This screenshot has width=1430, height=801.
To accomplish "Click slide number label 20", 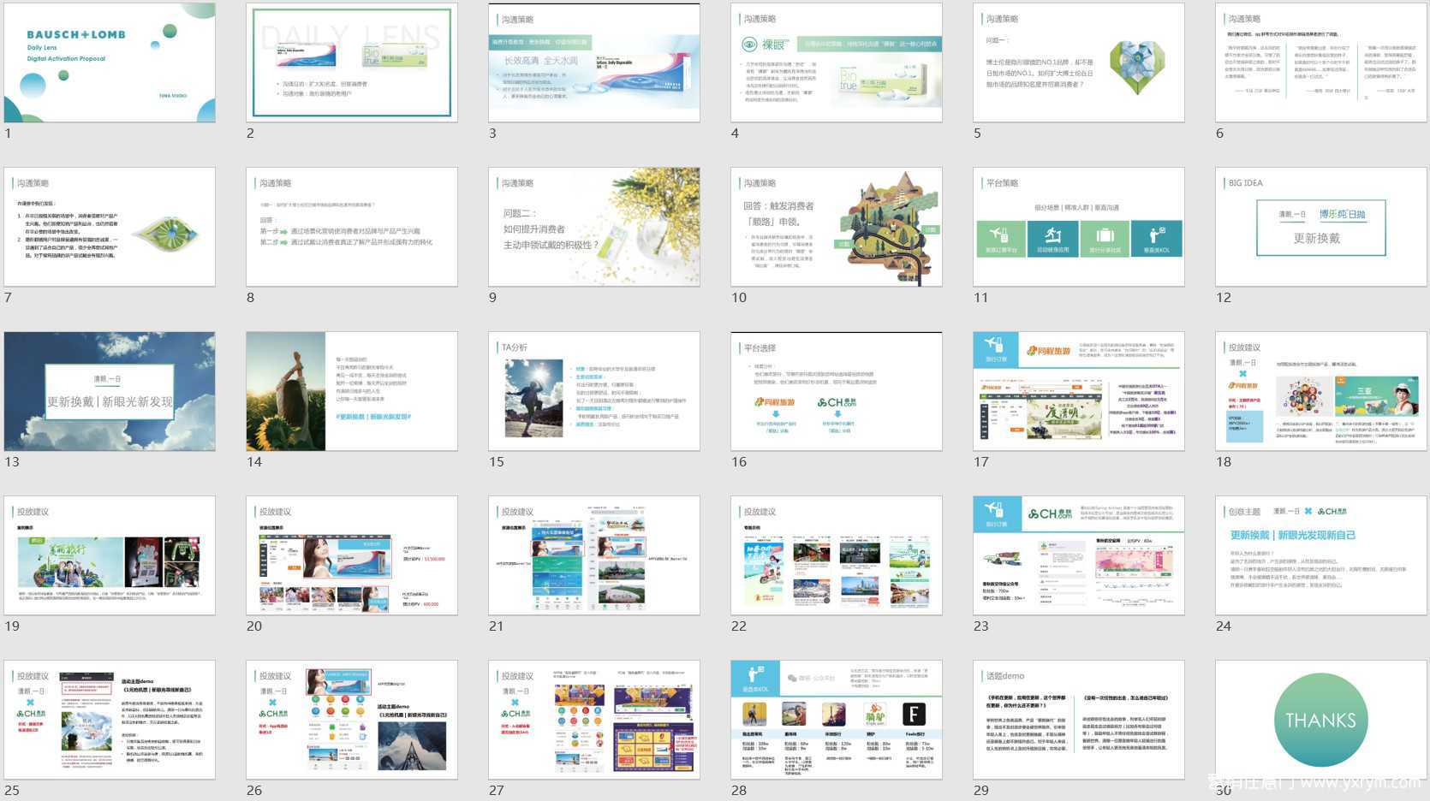I will (x=254, y=626).
